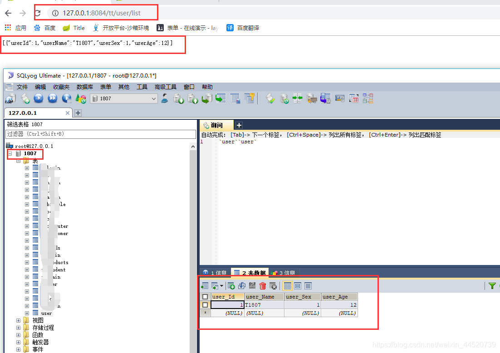The height and width of the screenshot is (353, 500).
Task: Click the floppy disk save changes icon
Action: click(252, 286)
